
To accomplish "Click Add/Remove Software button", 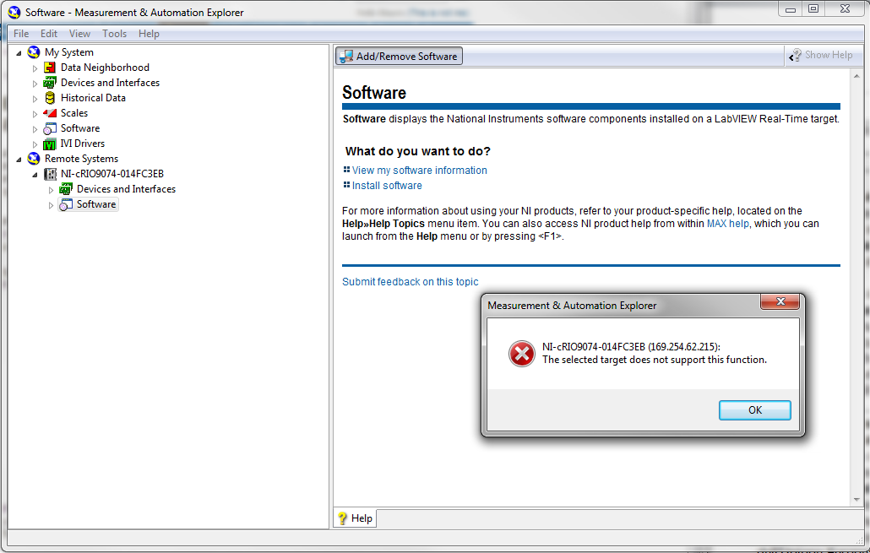I will (399, 56).
